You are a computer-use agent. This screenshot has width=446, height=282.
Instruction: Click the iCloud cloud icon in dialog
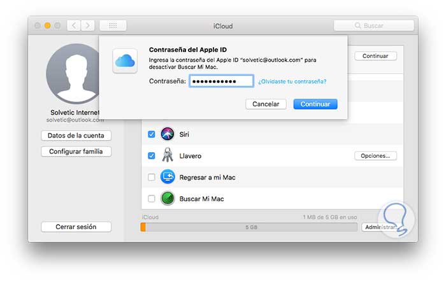125,61
